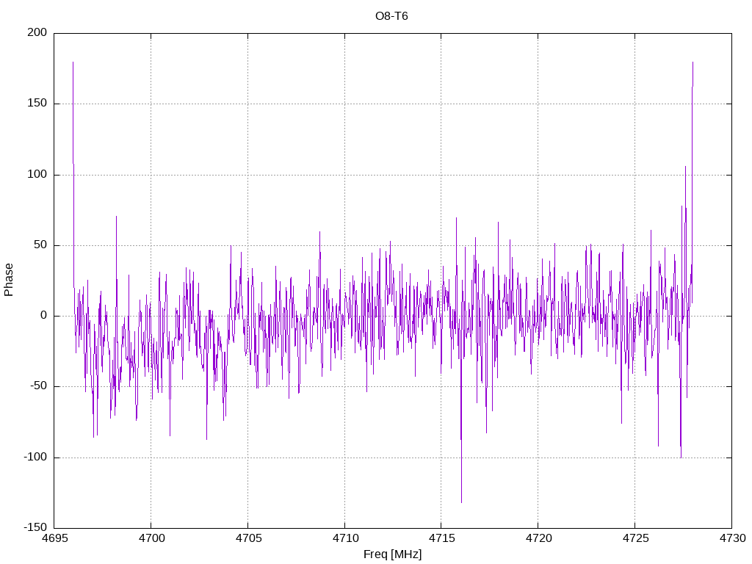
Task: Click the 4715 x-axis tick label
Action: (x=441, y=538)
